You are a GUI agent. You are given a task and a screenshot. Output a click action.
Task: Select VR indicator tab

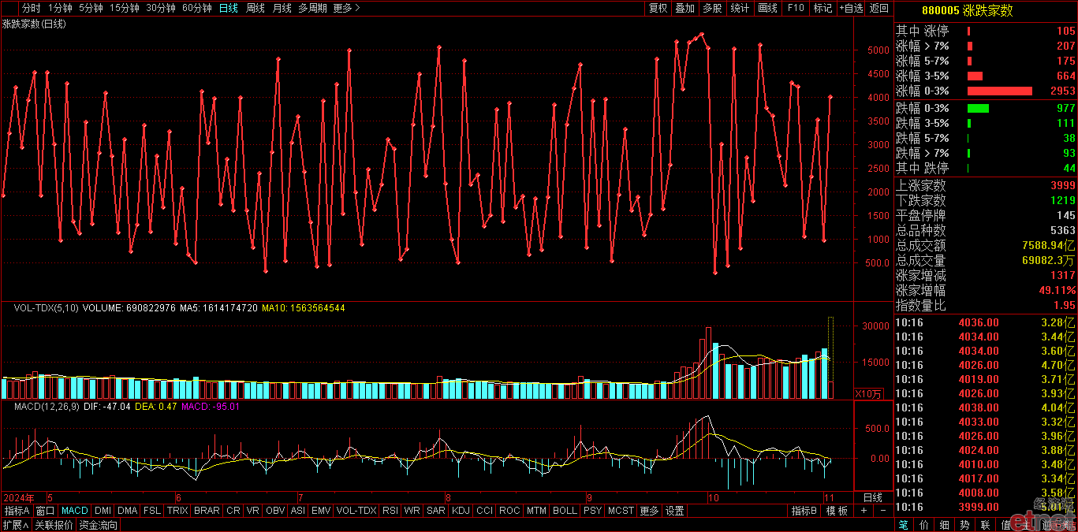coord(253,511)
